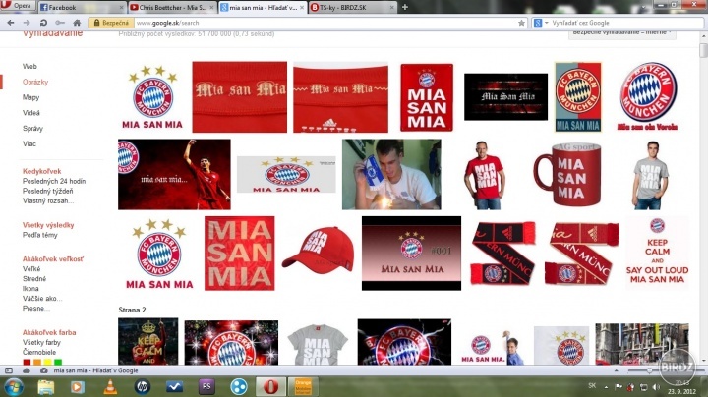Filter images by Stredné size
Screen dimensions: 708x397
(x=34, y=279)
